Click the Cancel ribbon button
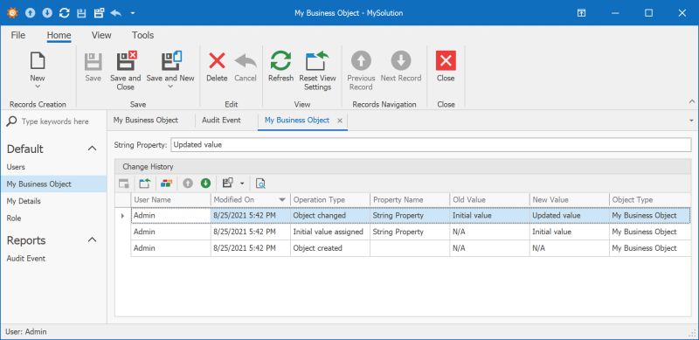The image size is (699, 340). [246, 67]
